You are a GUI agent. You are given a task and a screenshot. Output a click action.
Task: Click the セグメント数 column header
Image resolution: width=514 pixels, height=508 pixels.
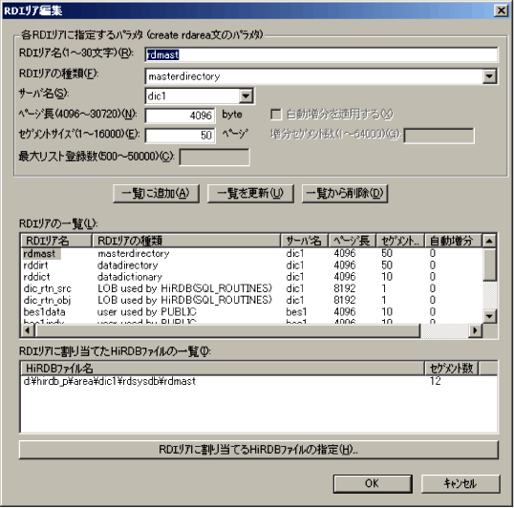pyautogui.click(x=451, y=369)
